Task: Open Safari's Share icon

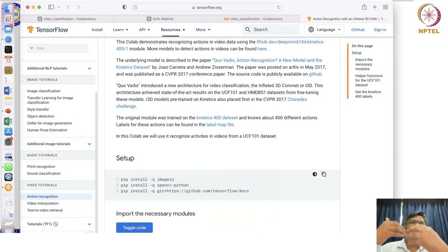Action: pos(364,7)
